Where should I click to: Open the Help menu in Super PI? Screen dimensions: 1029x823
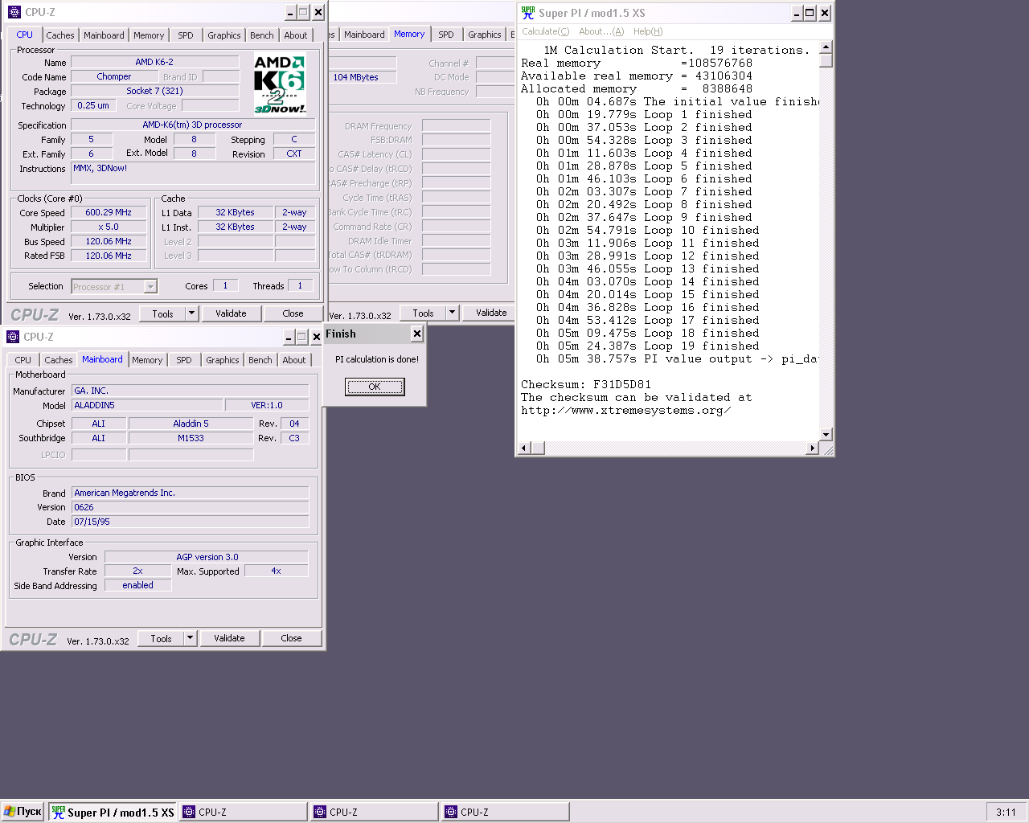click(648, 31)
